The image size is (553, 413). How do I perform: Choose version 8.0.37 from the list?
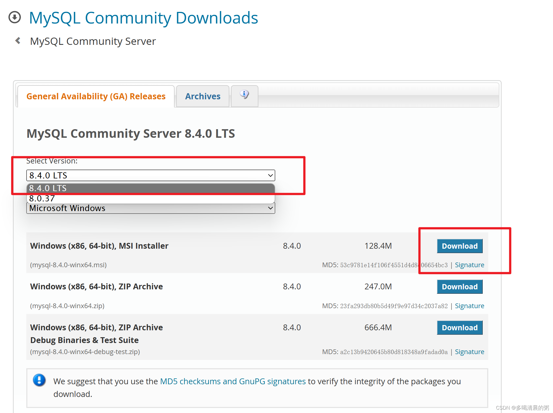tap(150, 199)
